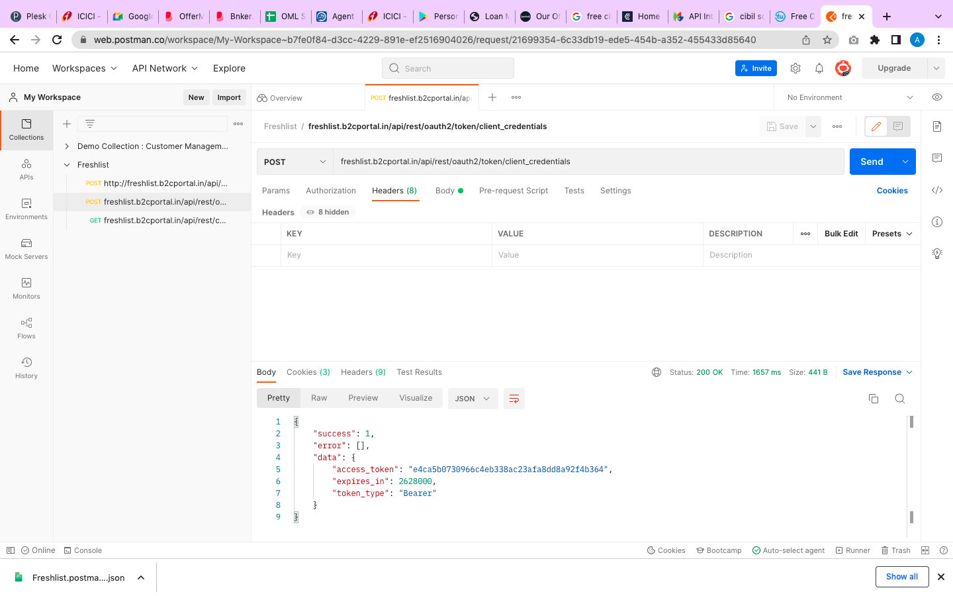Click the browser bookmark star icon
The width and height of the screenshot is (953, 596).
click(x=827, y=40)
